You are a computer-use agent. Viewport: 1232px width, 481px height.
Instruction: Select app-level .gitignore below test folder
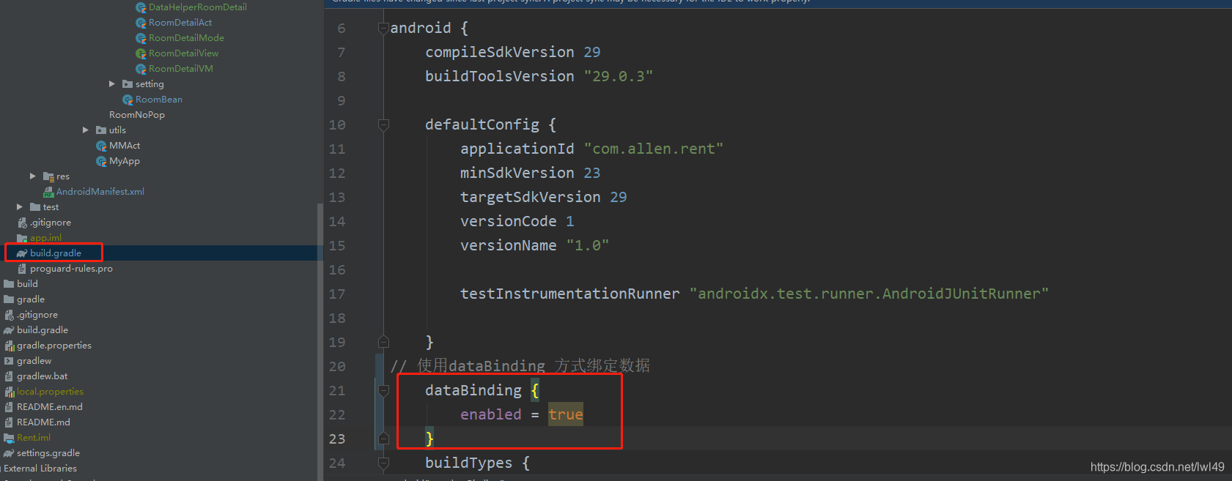(x=51, y=223)
